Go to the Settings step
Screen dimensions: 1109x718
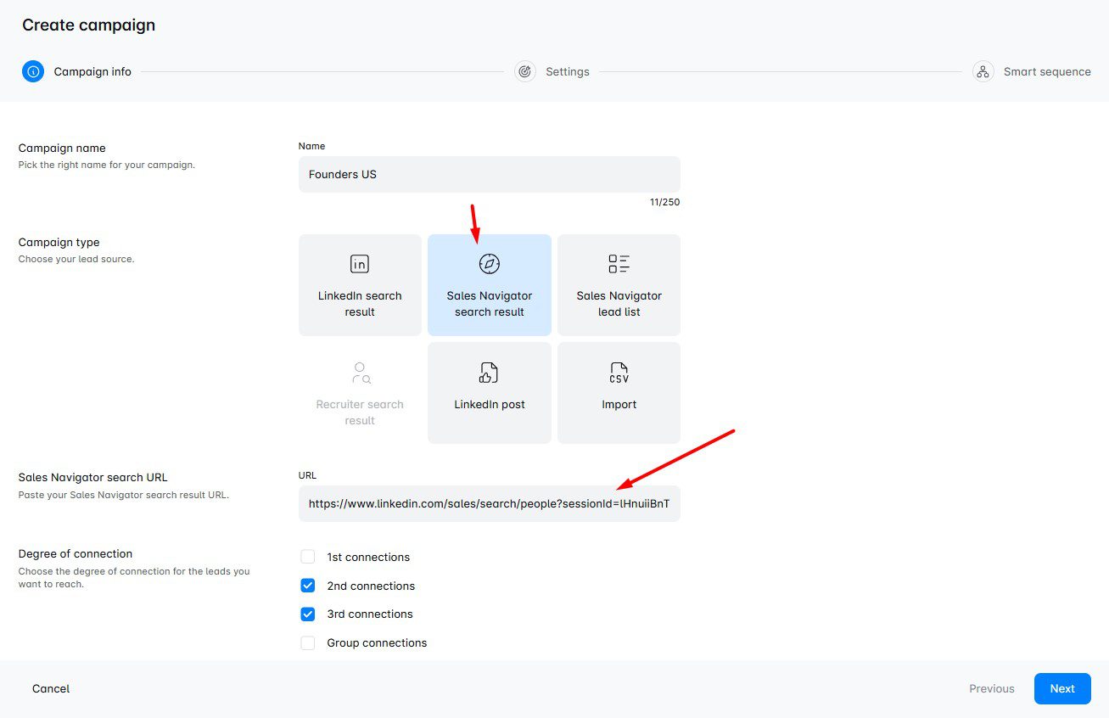552,71
